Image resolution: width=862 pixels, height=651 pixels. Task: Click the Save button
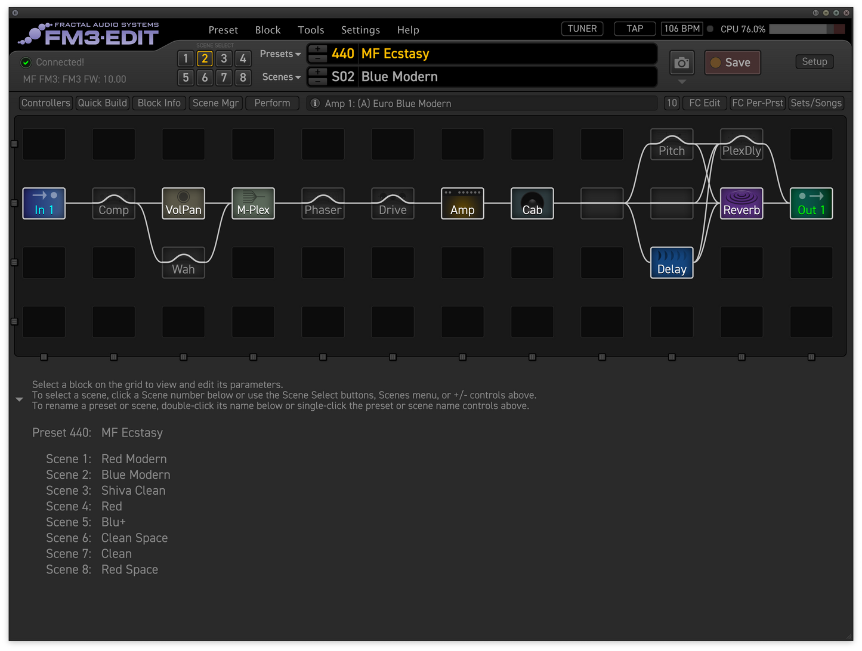(733, 62)
